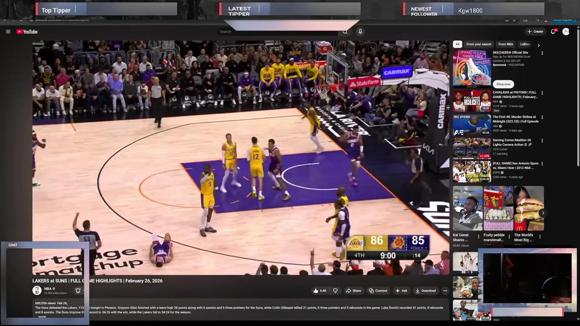This screenshot has height=326, width=580.
Task: Open San Antonio Spurs vs Miami Heat thumbnail
Action: (x=472, y=171)
